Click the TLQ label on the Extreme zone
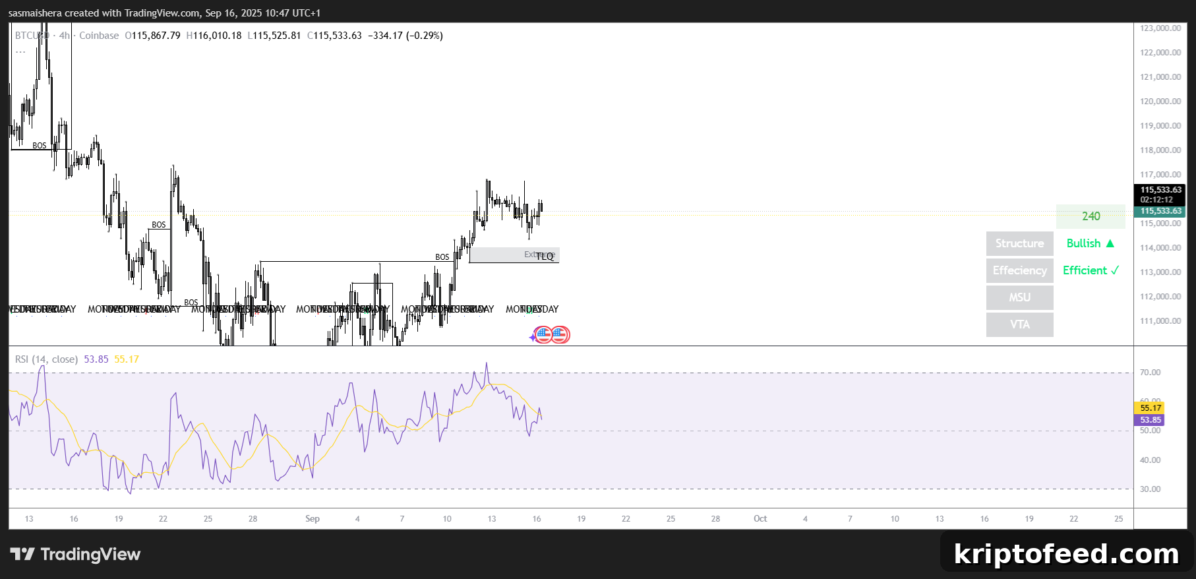 pos(545,257)
